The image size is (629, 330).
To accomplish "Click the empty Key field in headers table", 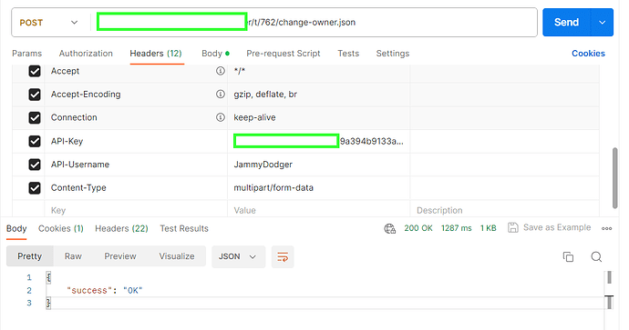I will tap(136, 210).
